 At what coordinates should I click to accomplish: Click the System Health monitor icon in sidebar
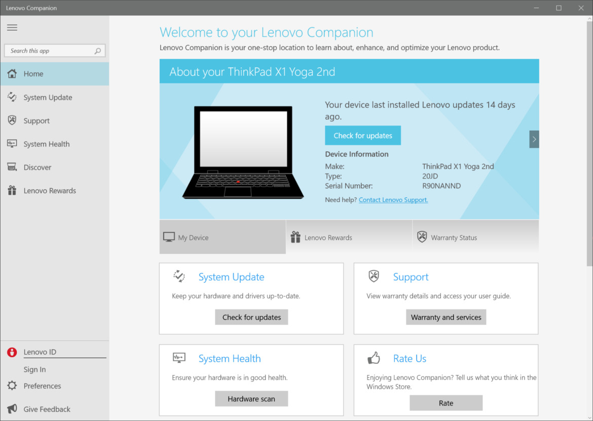[x=12, y=144]
